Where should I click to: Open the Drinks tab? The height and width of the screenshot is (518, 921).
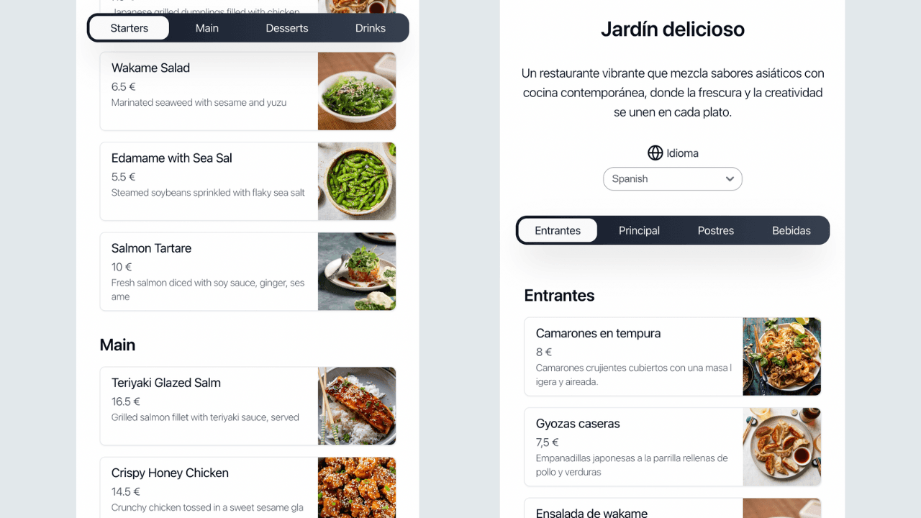tap(371, 28)
